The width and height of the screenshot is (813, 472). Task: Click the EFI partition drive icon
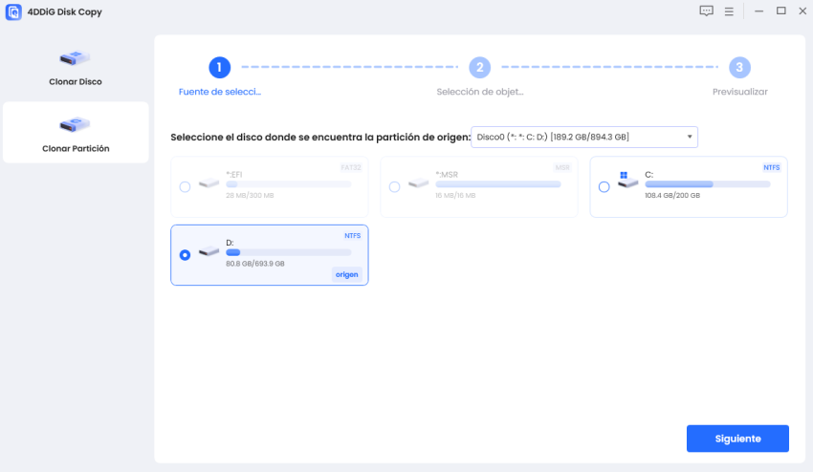[209, 182]
